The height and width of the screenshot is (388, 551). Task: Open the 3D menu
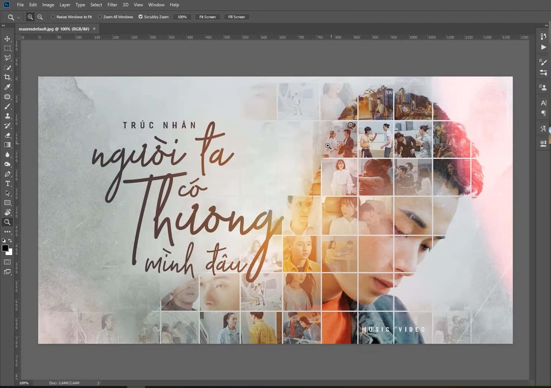pos(126,5)
